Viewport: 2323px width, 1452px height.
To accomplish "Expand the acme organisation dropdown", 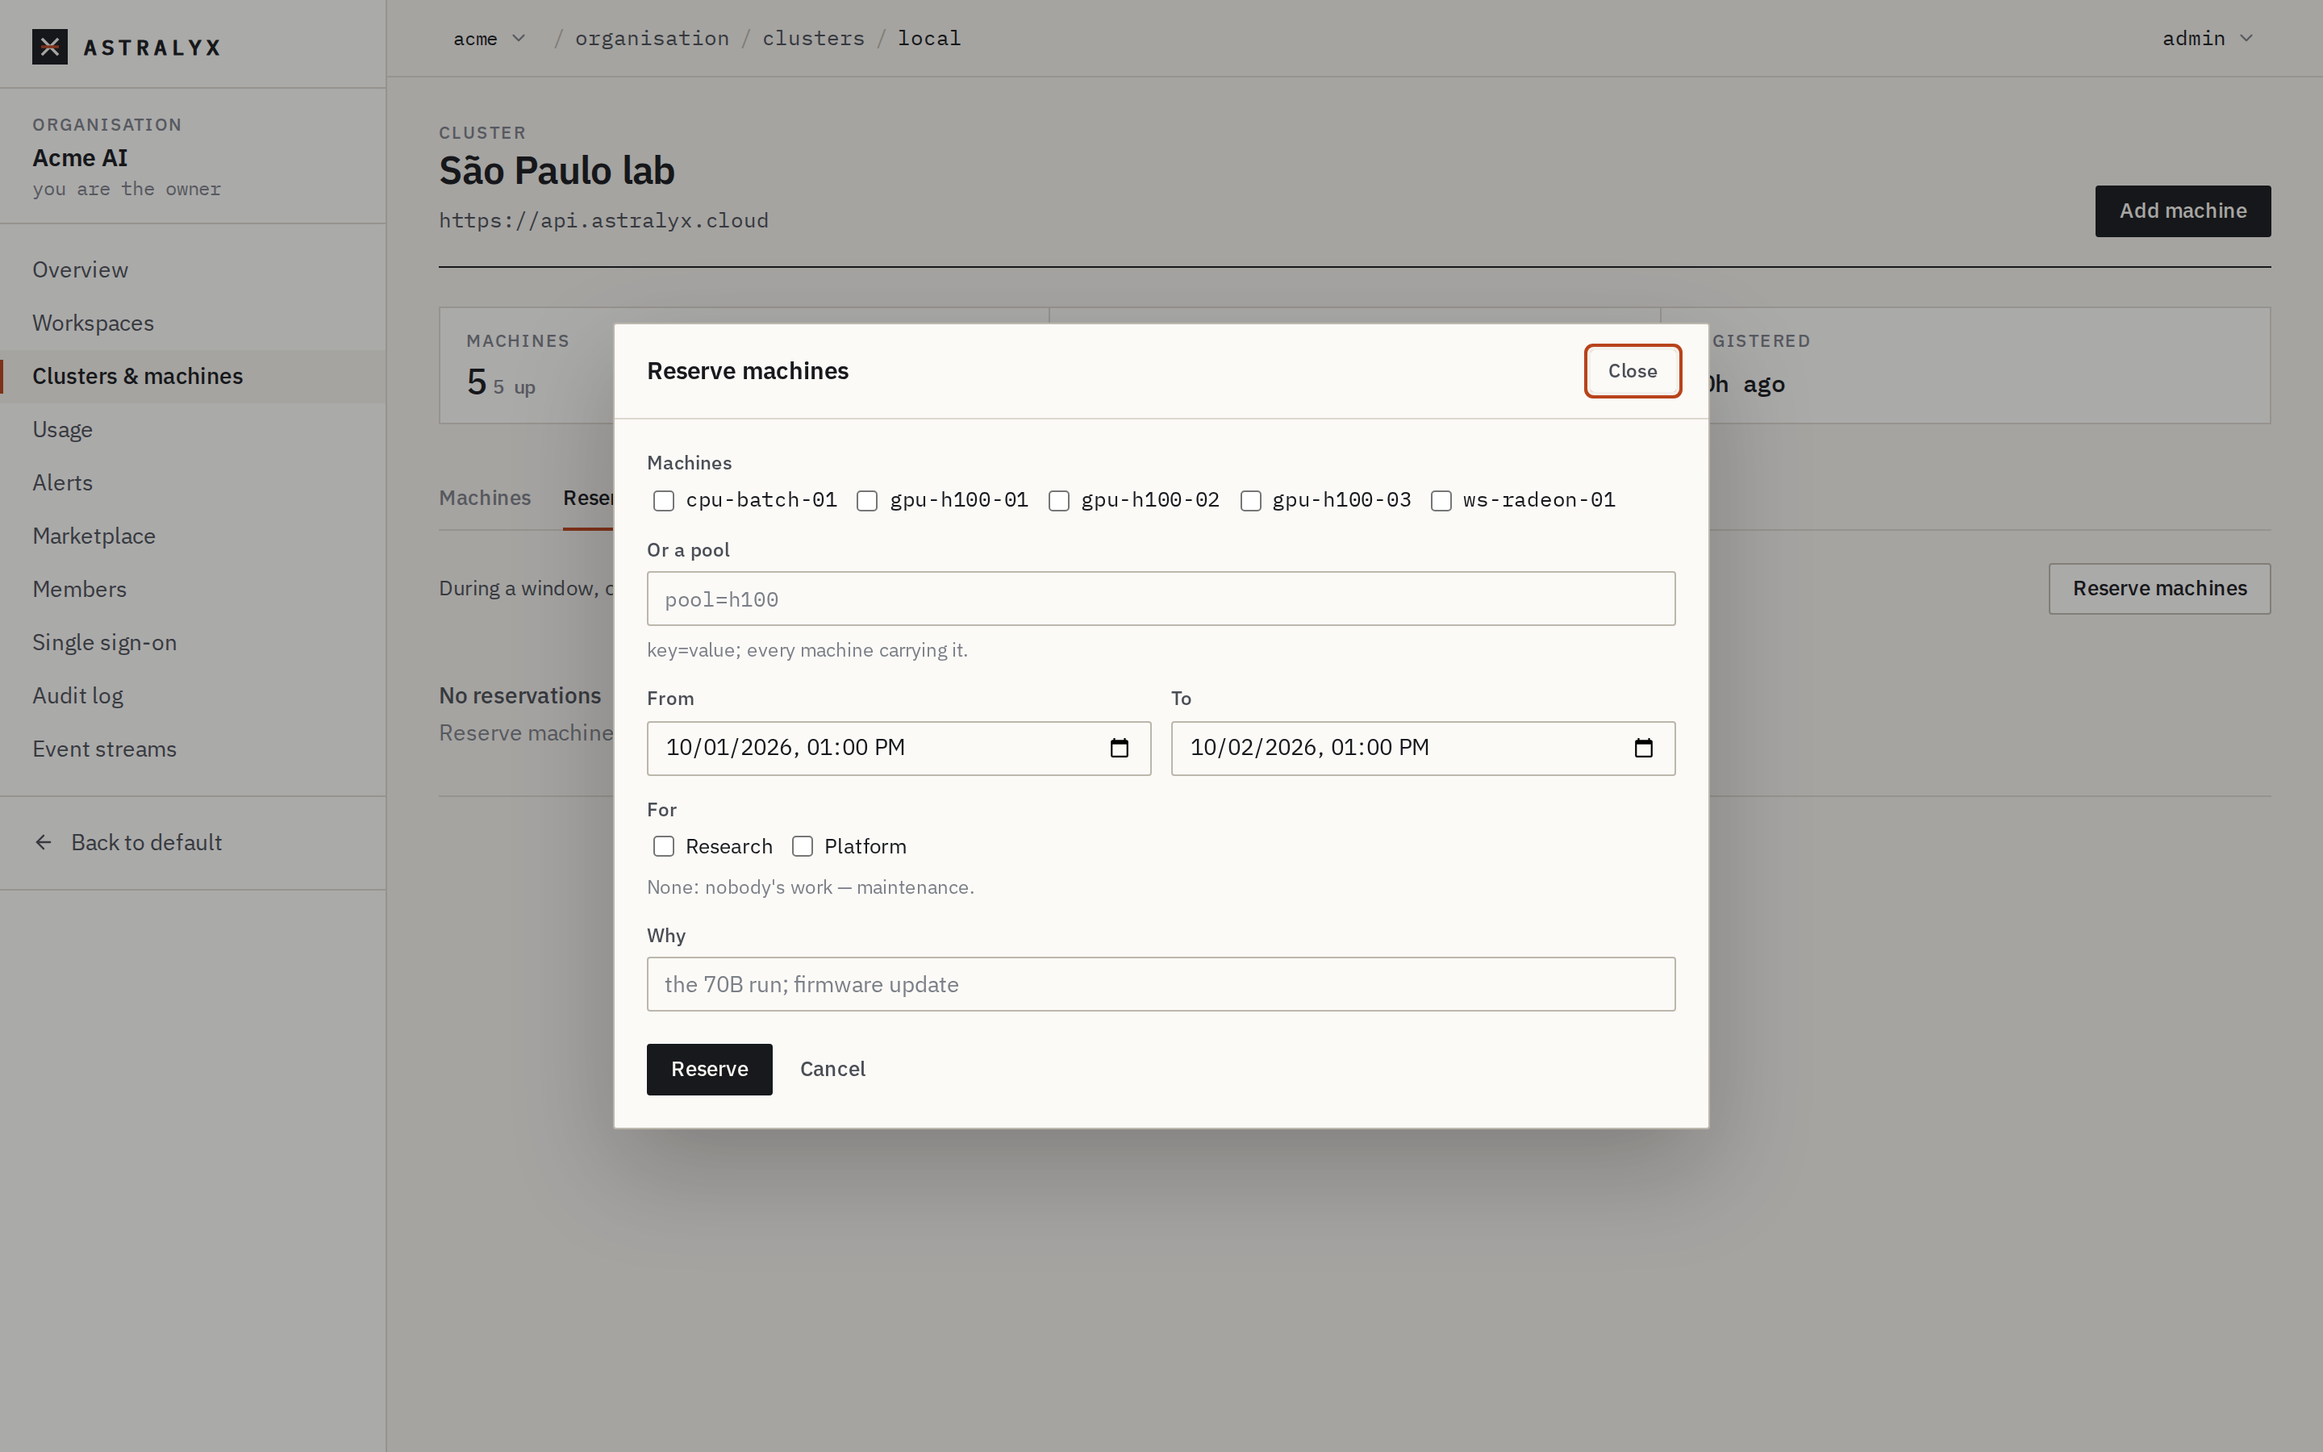I will coord(490,39).
